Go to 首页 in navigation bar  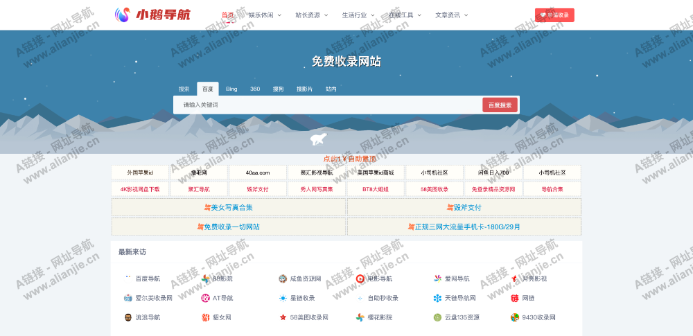pyautogui.click(x=227, y=15)
